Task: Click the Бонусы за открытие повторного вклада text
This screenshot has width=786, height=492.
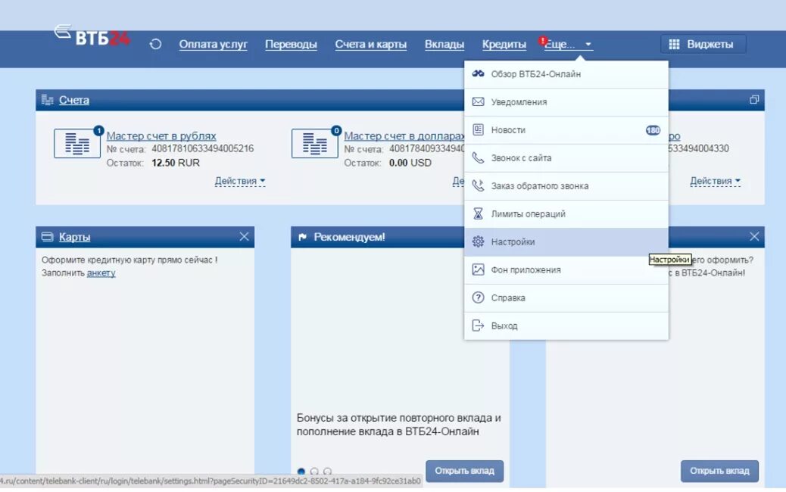Action: click(398, 425)
